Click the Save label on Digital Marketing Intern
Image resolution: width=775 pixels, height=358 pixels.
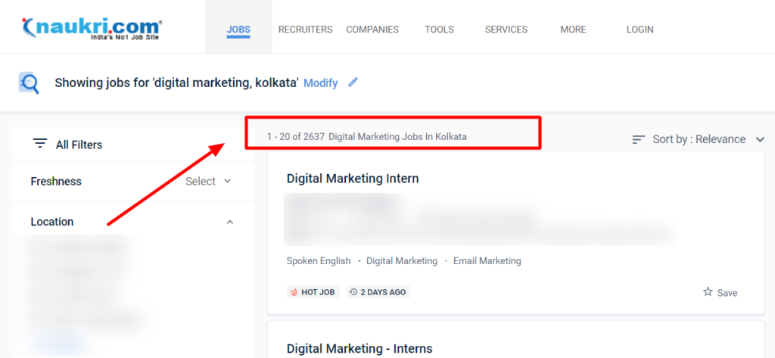[x=727, y=293]
